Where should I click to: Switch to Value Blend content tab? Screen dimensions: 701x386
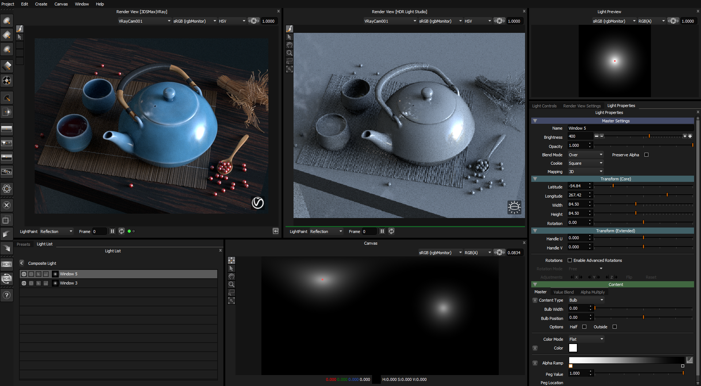tap(563, 292)
